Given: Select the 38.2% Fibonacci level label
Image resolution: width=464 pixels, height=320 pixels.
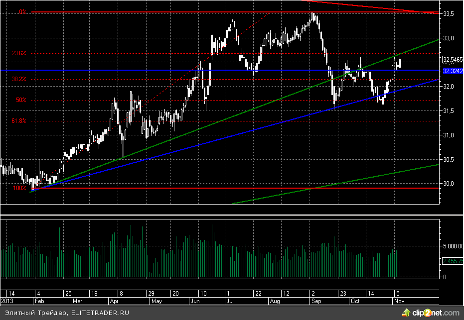Looking at the screenshot, I should tap(19, 79).
